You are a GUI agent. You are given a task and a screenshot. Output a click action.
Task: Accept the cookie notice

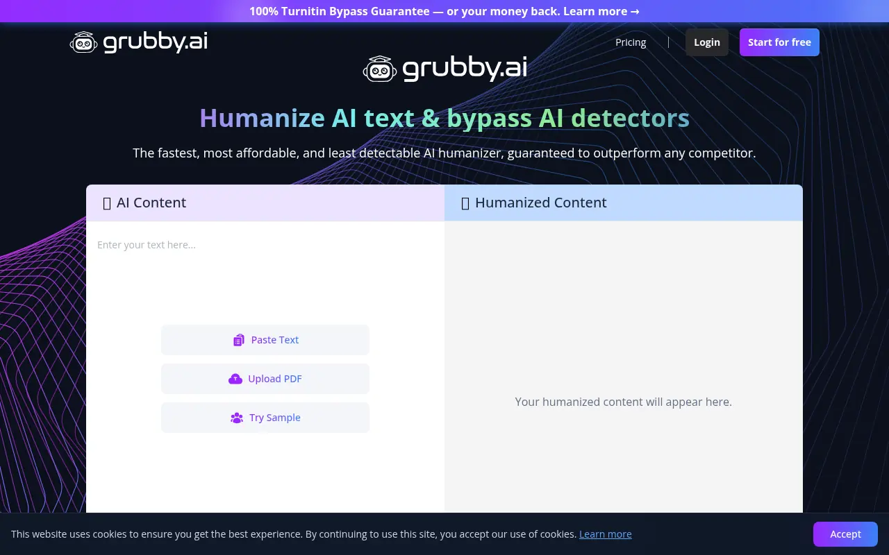[845, 534]
